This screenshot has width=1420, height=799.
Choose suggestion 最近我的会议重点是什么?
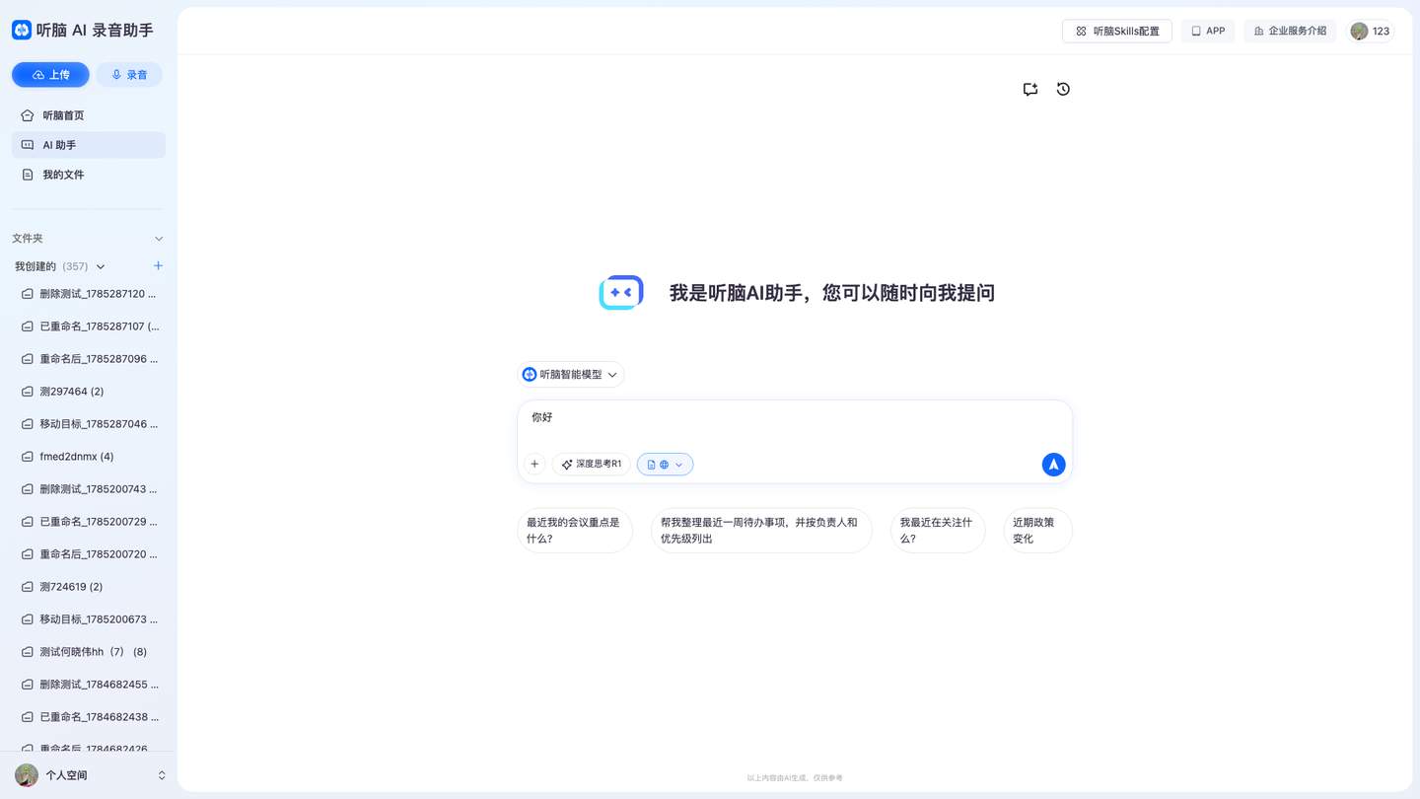[575, 531]
